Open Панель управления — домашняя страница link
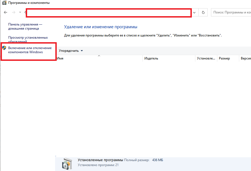This screenshot has width=251, height=171. coord(25,26)
